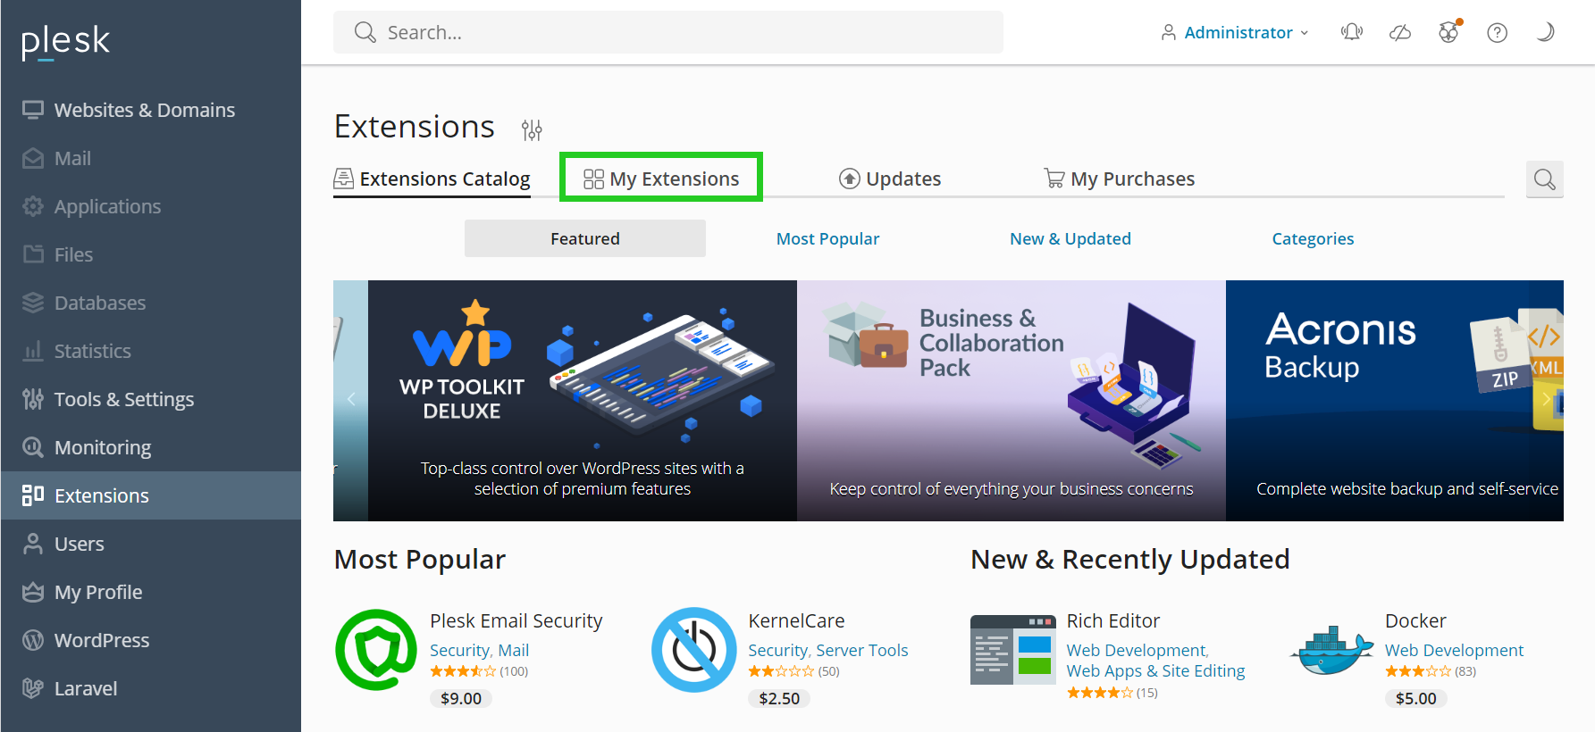Open Laravel section
The image size is (1595, 732).
pos(150,688)
